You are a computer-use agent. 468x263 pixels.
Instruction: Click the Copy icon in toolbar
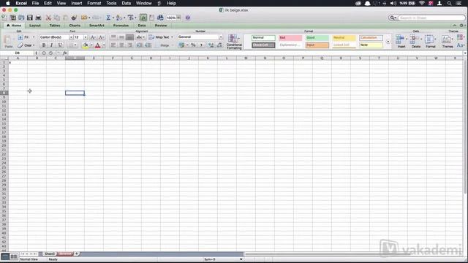pos(57,18)
